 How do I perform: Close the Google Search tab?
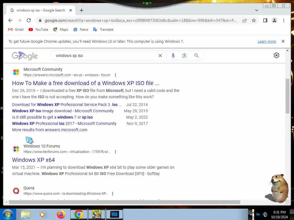point(71,10)
